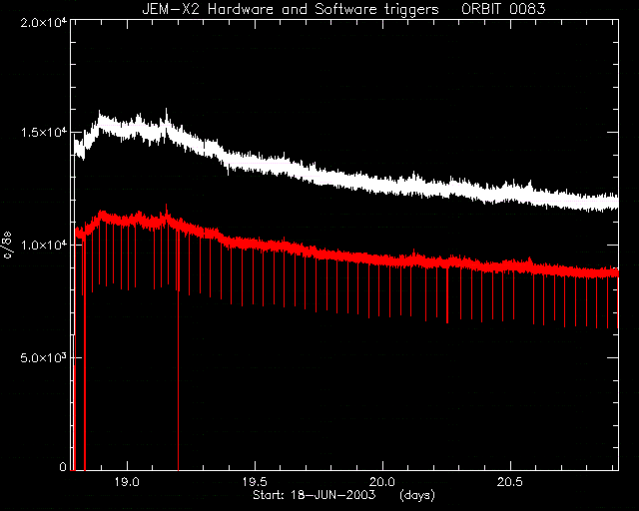Select the 19.5 x-axis tick label
The width and height of the screenshot is (639, 511).
click(256, 482)
